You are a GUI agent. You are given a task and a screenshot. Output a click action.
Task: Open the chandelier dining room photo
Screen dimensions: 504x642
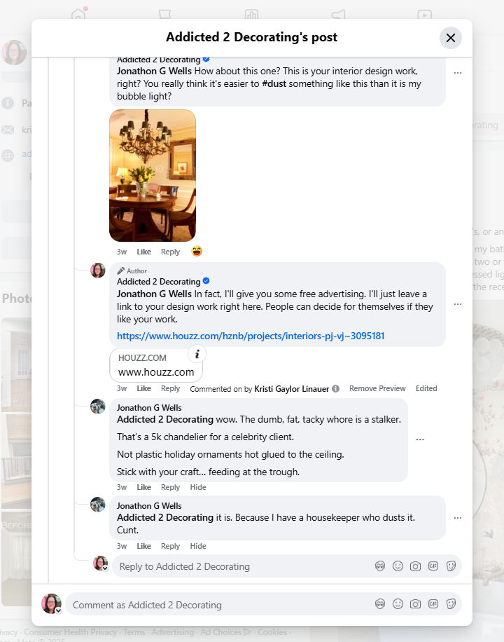pyautogui.click(x=153, y=175)
